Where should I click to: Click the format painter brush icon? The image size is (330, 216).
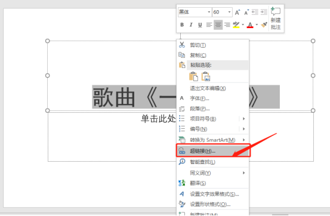click(264, 25)
